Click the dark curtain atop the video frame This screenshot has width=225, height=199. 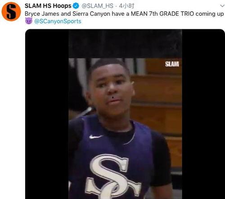click(125, 44)
